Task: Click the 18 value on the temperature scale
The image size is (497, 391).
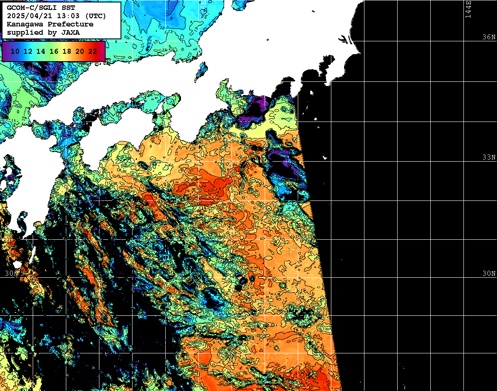Action: pyautogui.click(x=67, y=51)
